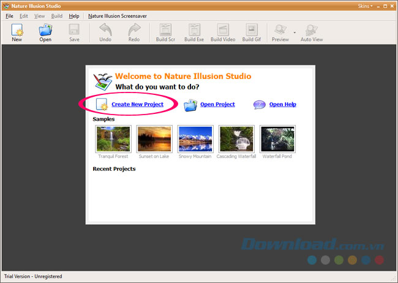The width and height of the screenshot is (398, 283).
Task: Click the Undo arrow icon
Action: 105,30
